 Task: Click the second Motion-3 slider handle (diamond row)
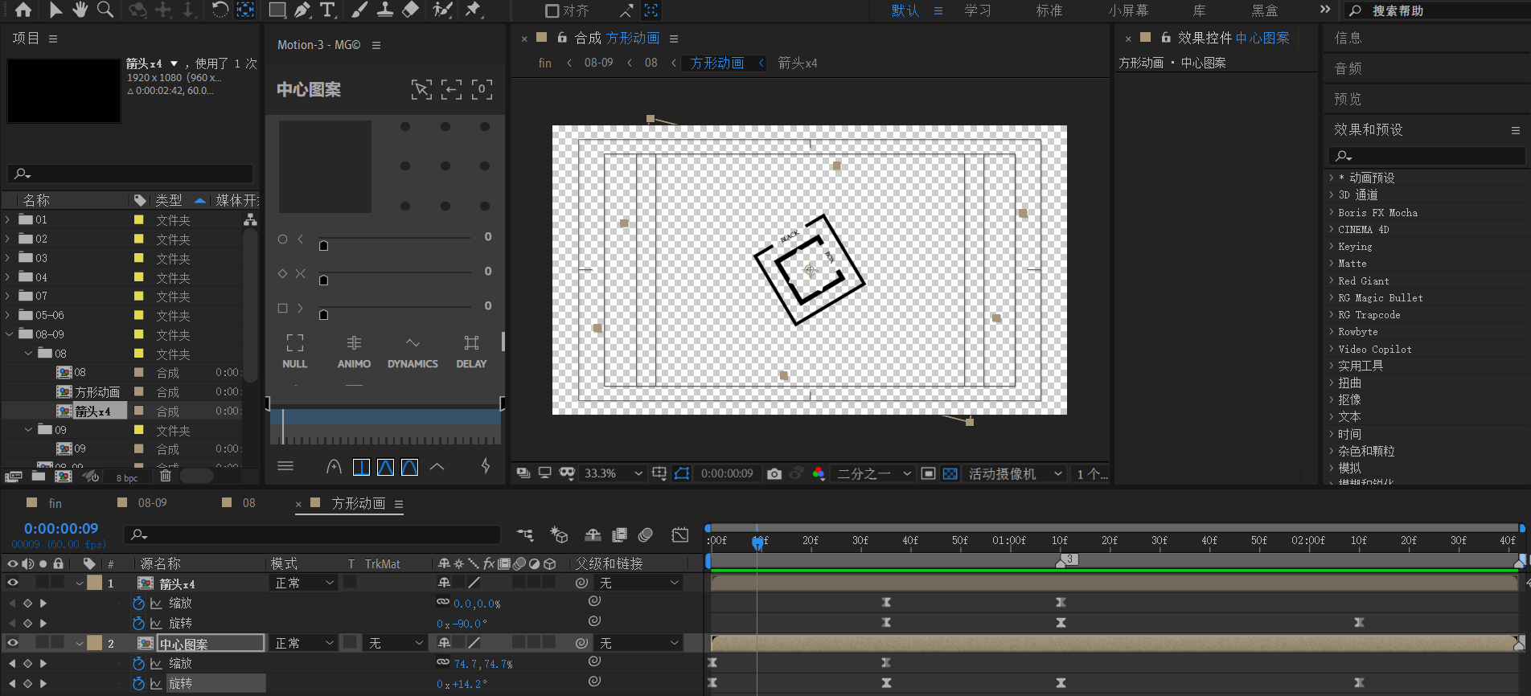(323, 280)
